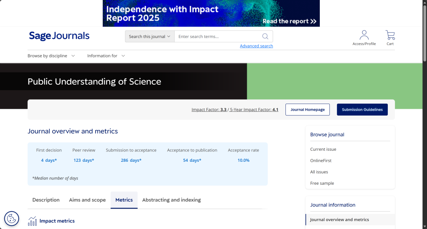Open the Search this journal dropdown

coord(149,36)
